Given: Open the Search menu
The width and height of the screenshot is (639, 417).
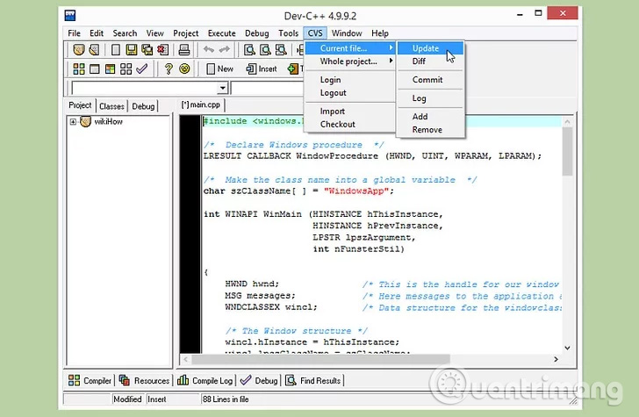Looking at the screenshot, I should pyautogui.click(x=125, y=33).
